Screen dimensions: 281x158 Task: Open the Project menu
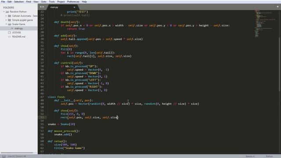tap(61, 2)
